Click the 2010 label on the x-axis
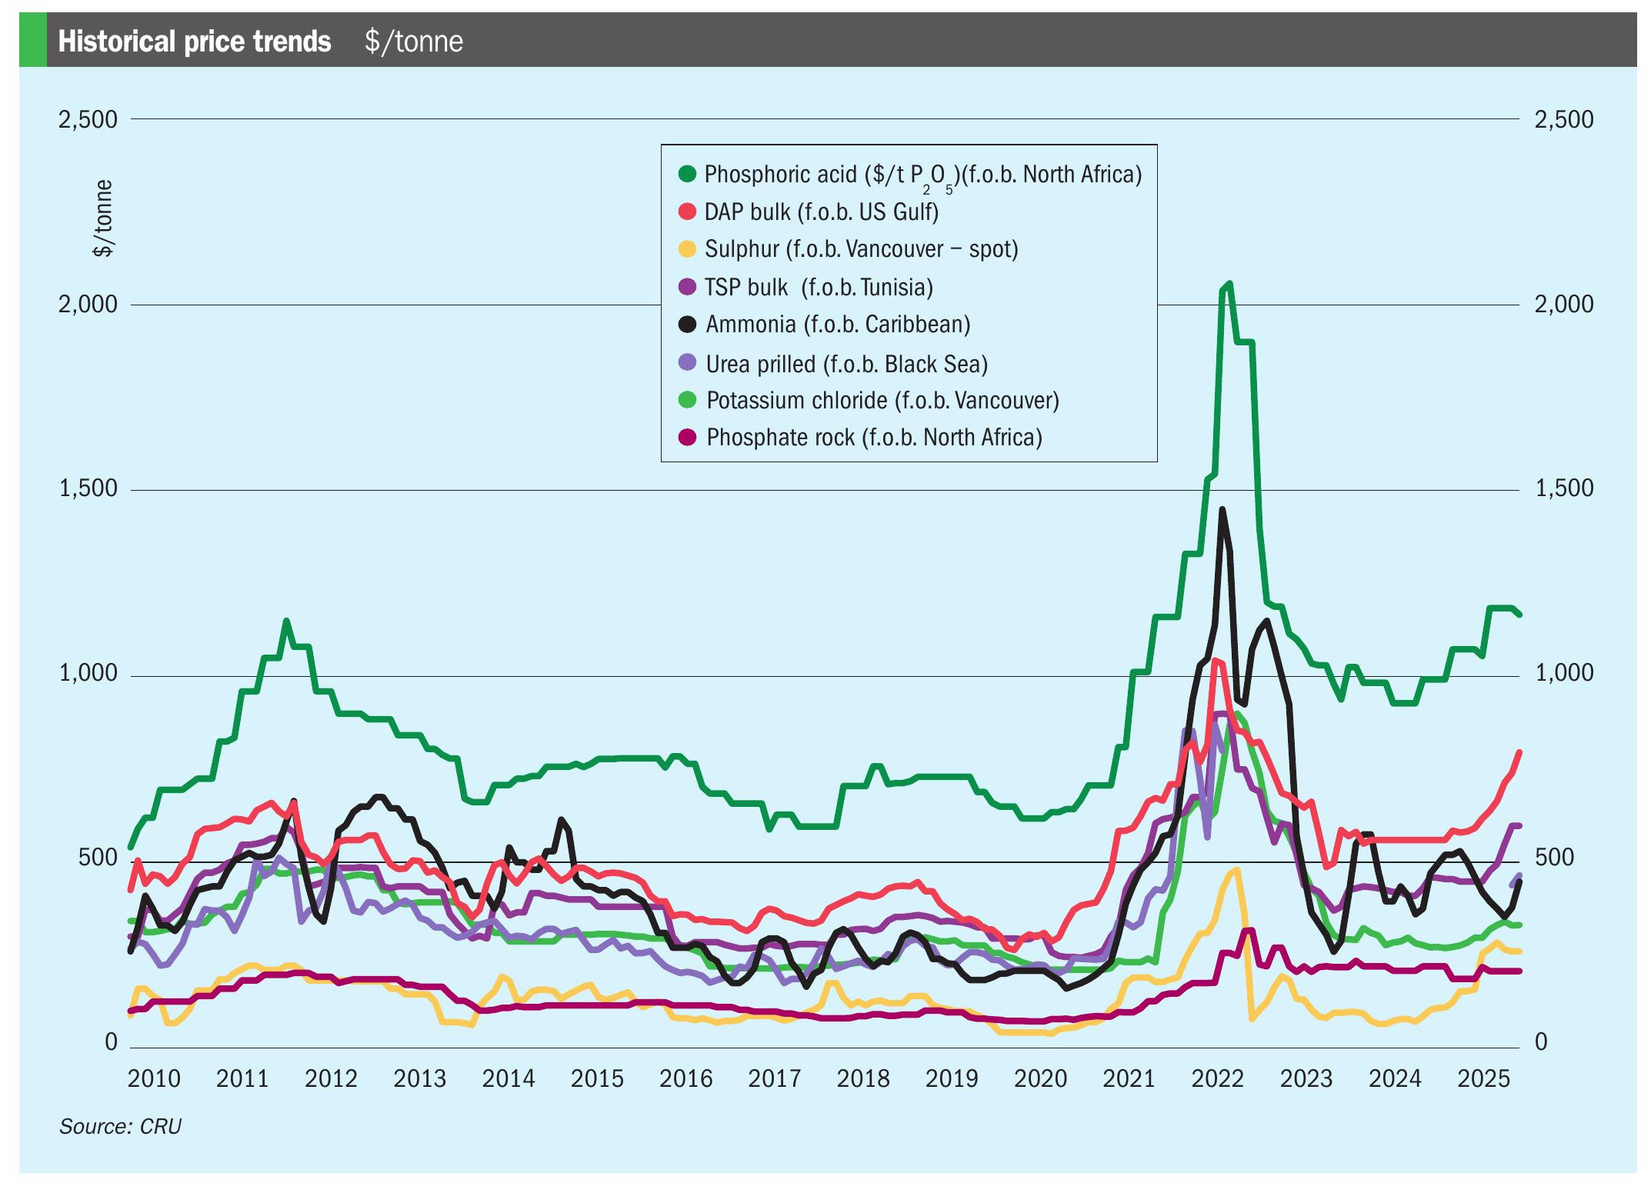This screenshot has height=1183, width=1651. 154,1078
